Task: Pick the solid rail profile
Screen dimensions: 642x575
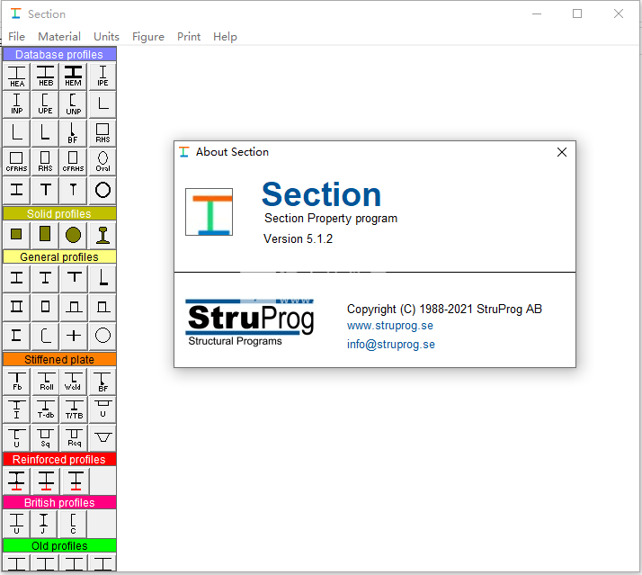Action: (x=103, y=235)
